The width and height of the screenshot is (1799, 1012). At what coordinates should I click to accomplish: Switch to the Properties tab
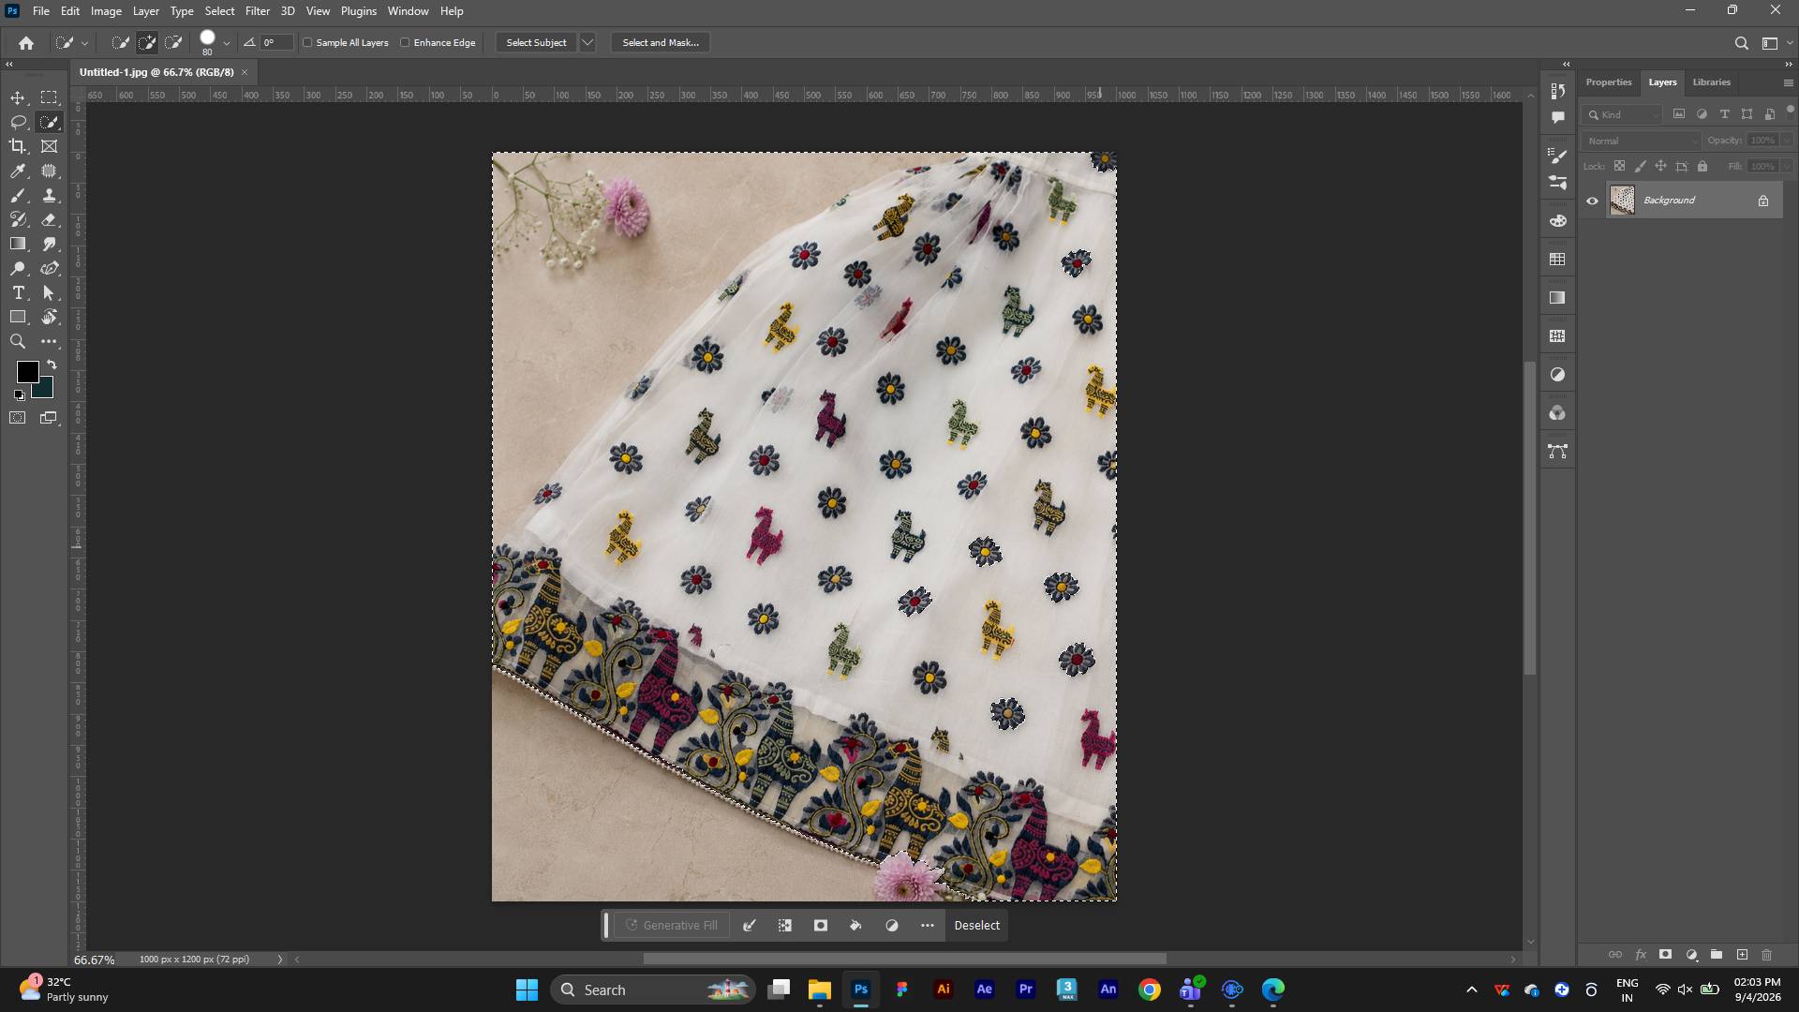(x=1609, y=82)
